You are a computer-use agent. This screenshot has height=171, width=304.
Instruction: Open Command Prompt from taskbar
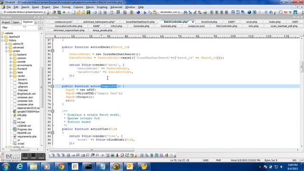[88, 166]
